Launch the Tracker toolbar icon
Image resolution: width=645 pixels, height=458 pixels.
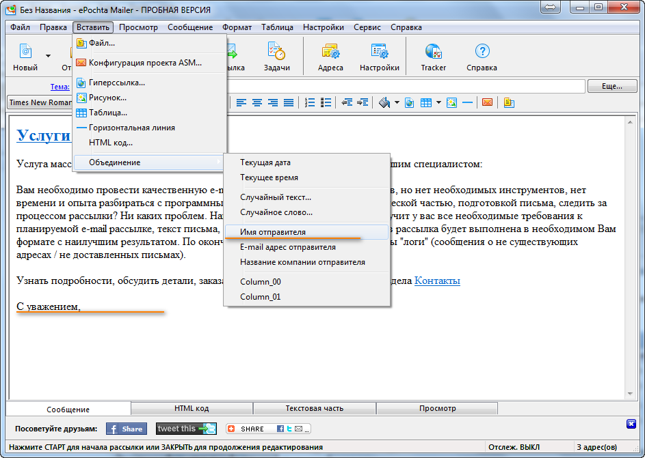click(x=433, y=51)
